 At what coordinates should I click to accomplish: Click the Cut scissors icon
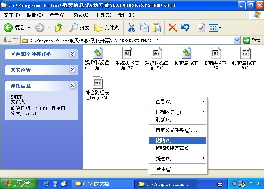132,28
